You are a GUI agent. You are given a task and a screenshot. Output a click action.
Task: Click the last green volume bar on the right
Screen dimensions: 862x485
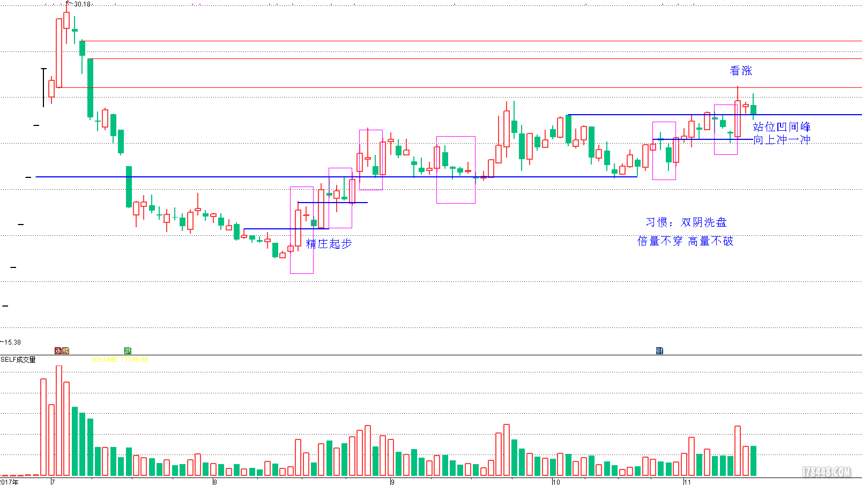click(753, 461)
